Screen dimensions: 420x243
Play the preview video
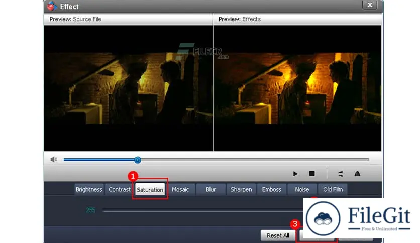(x=295, y=174)
